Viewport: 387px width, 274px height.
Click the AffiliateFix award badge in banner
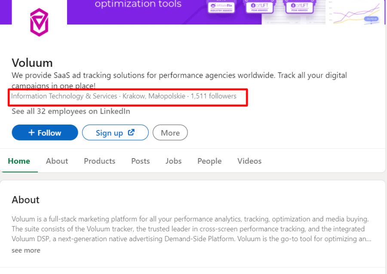pos(221,6)
